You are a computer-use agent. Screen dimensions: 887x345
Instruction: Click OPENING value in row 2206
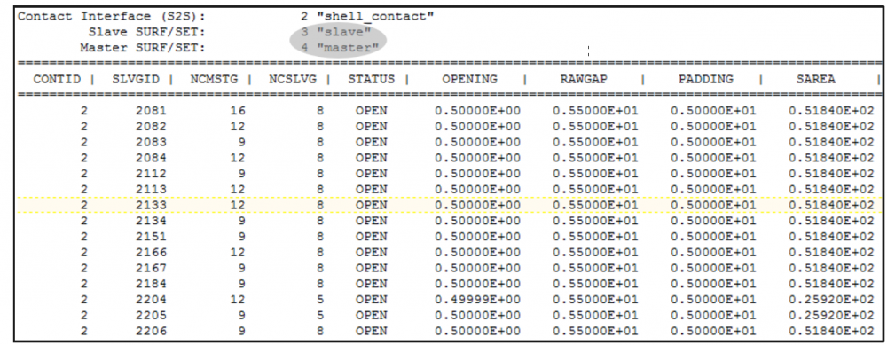coord(477,331)
